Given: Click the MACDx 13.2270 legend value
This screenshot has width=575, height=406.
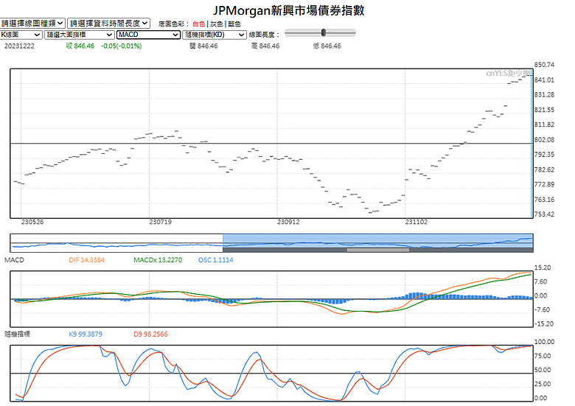Looking at the screenshot, I should coord(158,260).
